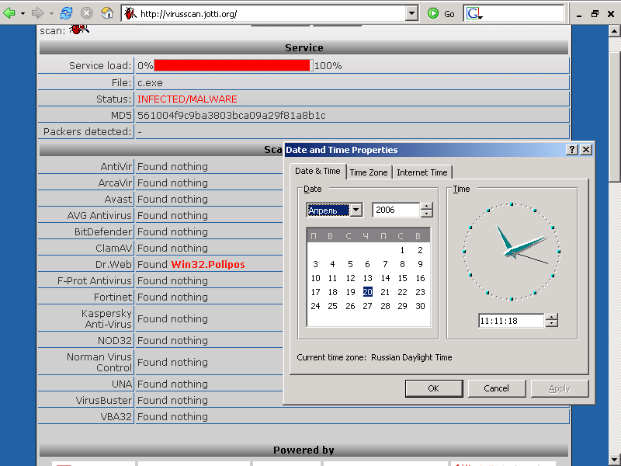Click the page scrollbar up arrow
This screenshot has height=466, width=621.
(614, 31)
